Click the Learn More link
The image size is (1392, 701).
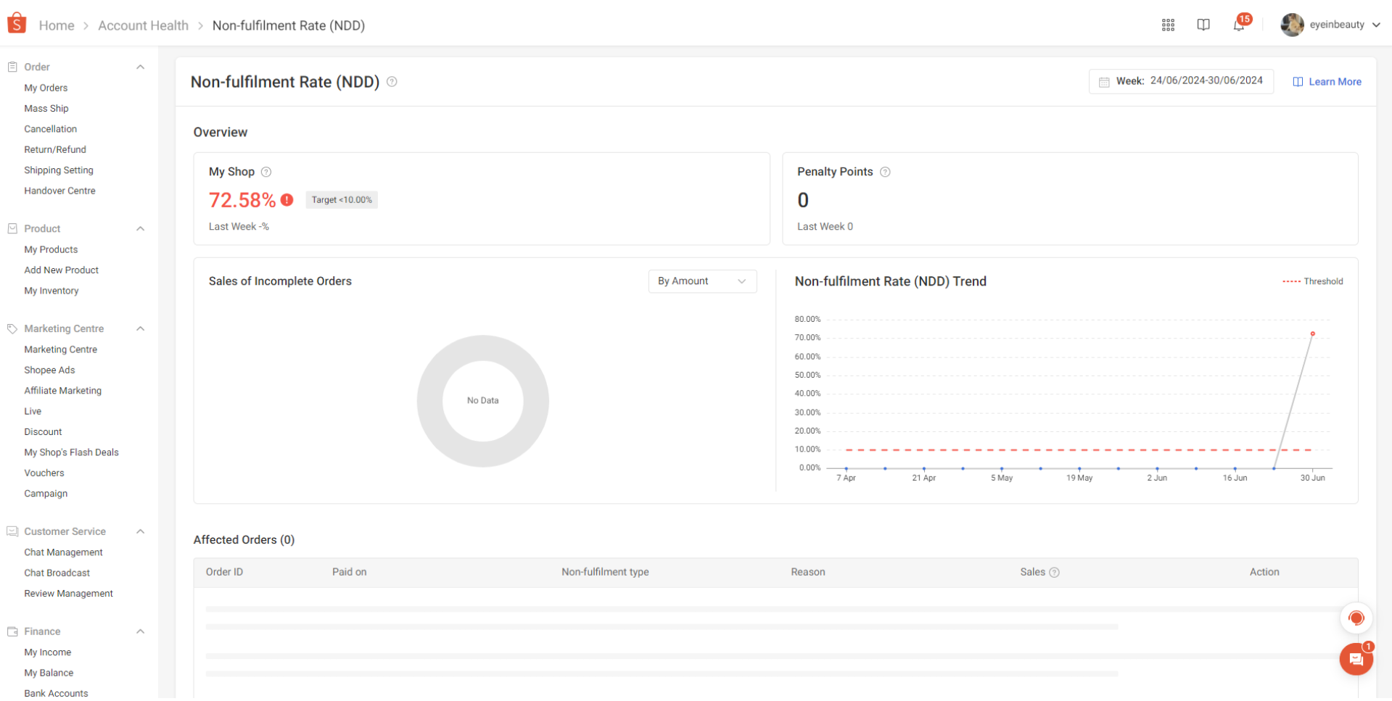[x=1334, y=81]
